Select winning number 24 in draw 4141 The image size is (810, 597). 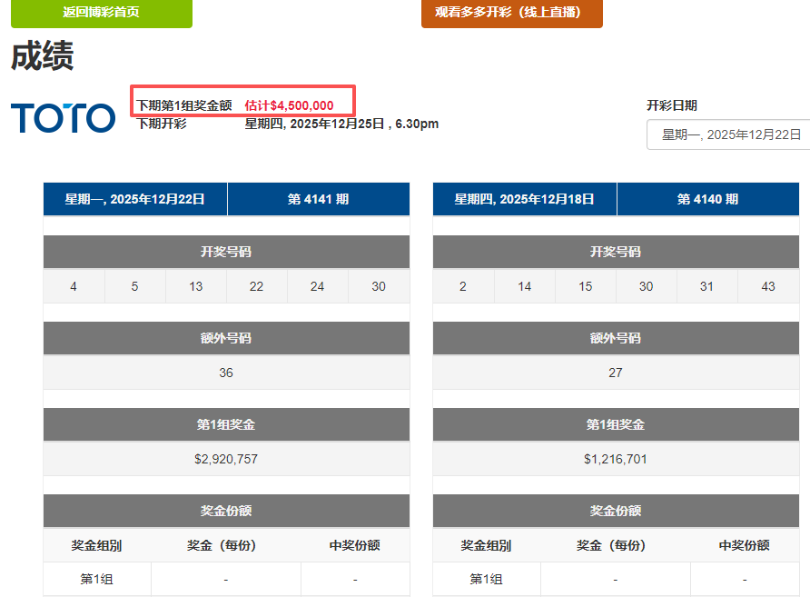click(317, 286)
